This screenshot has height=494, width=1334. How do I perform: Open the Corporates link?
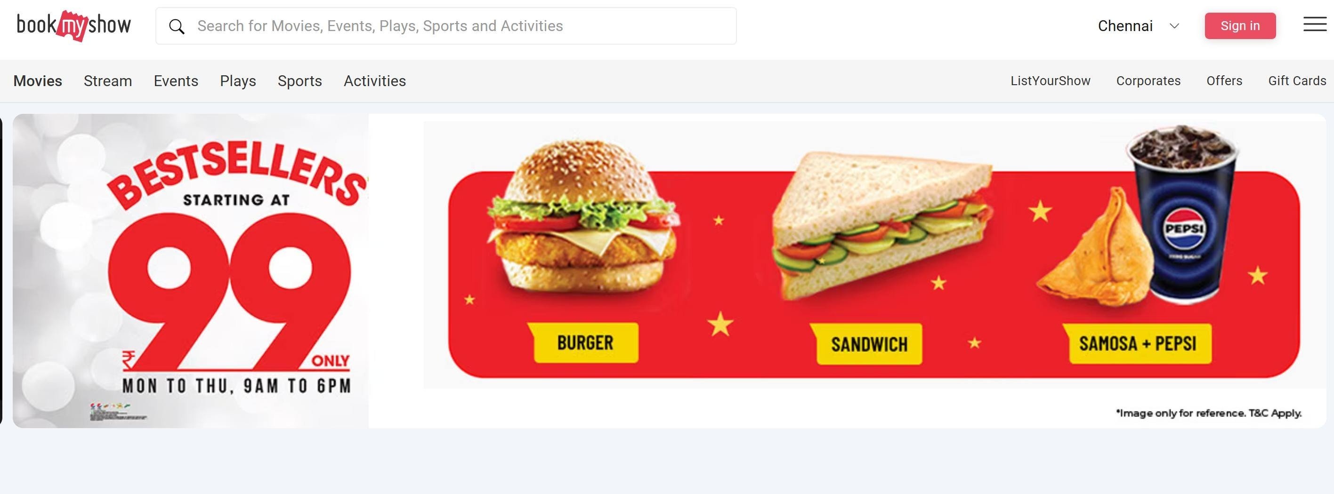coord(1148,81)
